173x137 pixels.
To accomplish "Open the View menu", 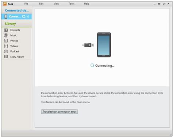I will (x=57, y=4).
